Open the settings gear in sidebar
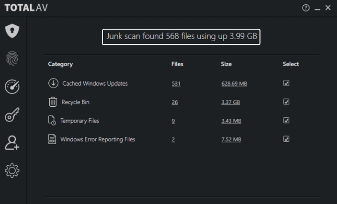The image size is (337, 204). [12, 170]
